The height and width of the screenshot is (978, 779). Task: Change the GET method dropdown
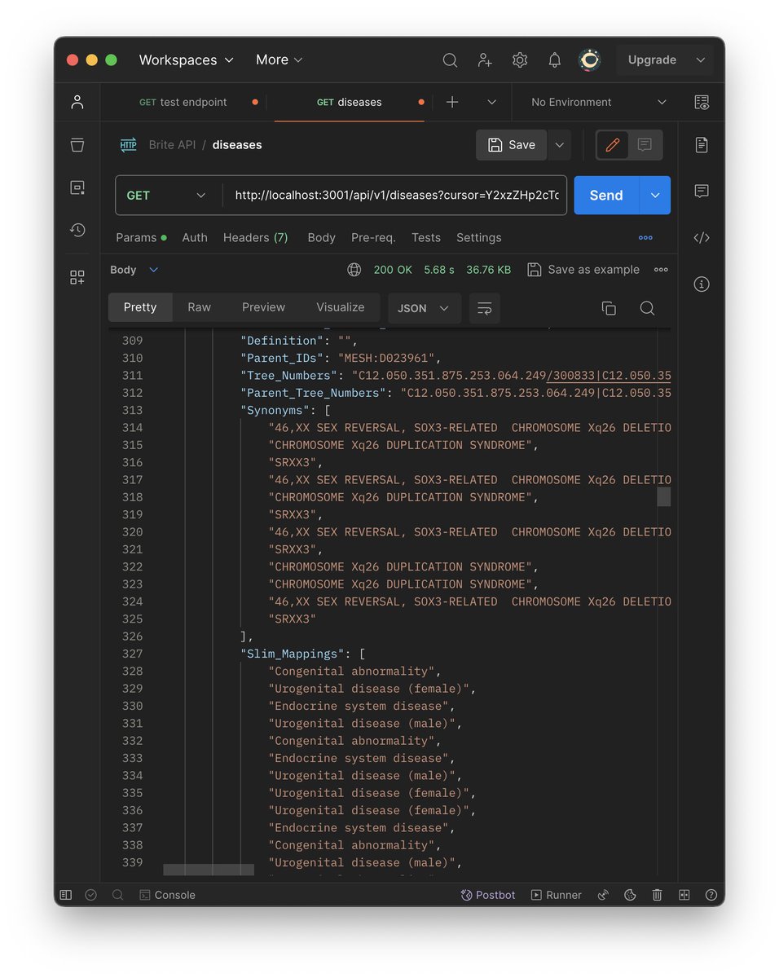[x=167, y=196]
